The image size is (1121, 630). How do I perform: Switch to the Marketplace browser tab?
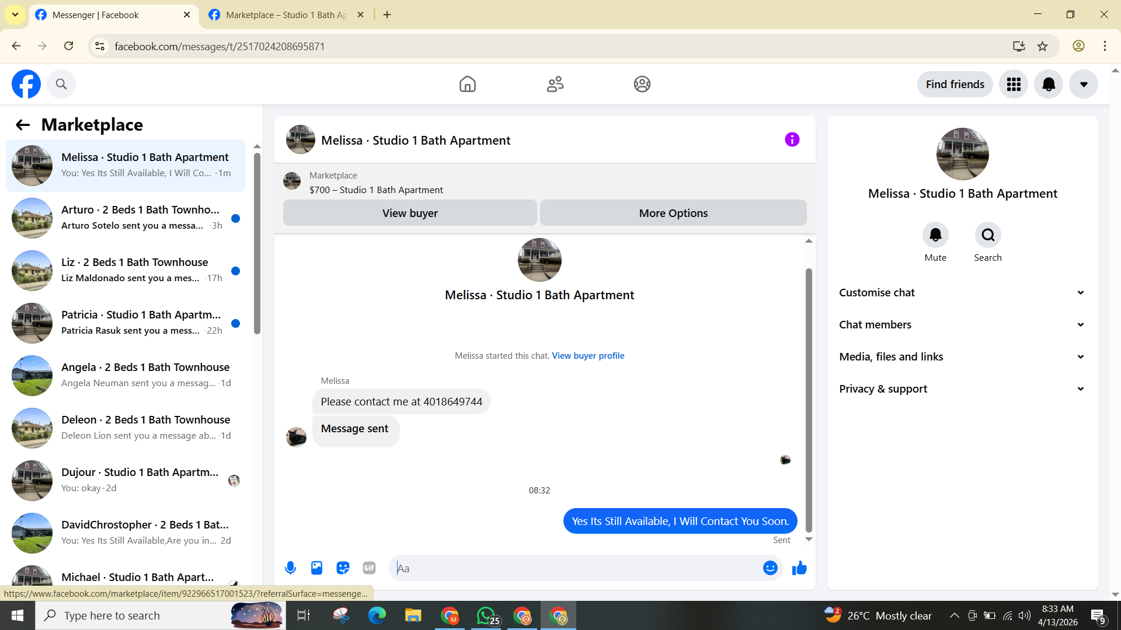[286, 15]
